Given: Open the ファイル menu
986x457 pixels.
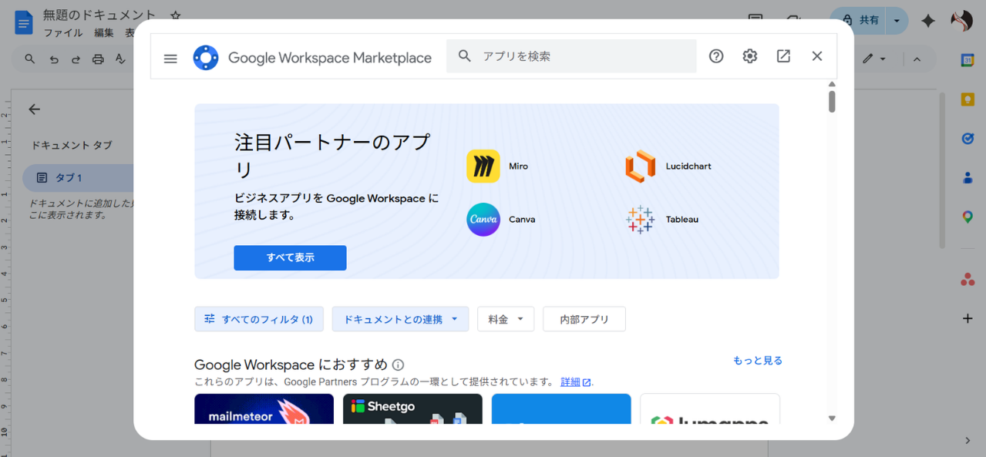Looking at the screenshot, I should pyautogui.click(x=63, y=32).
